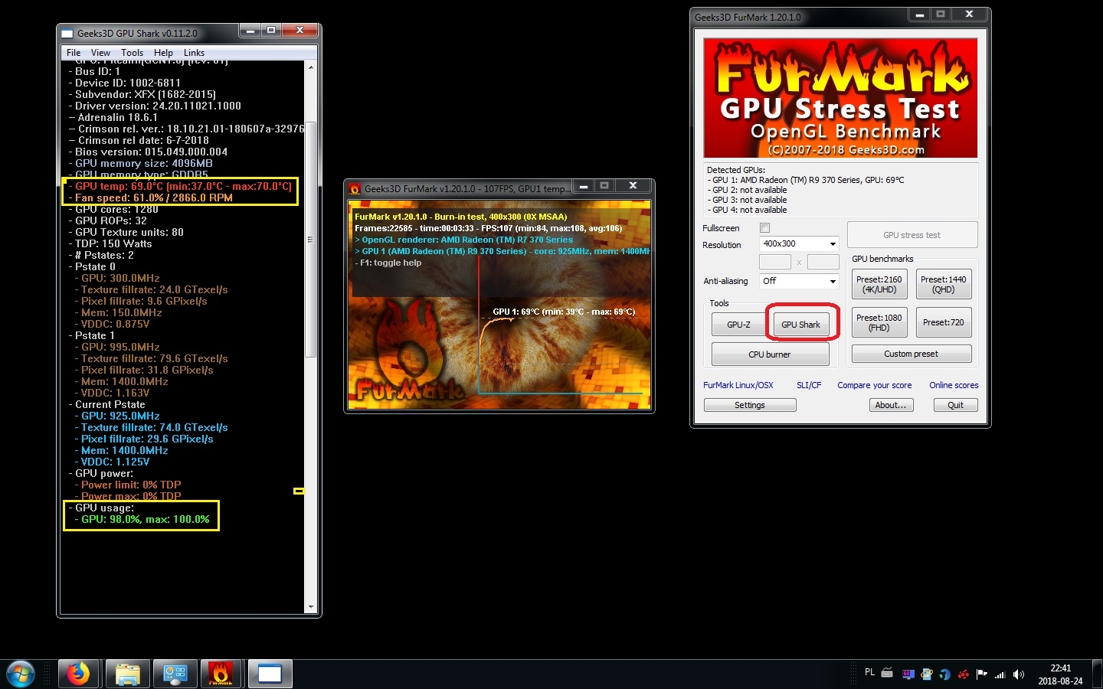Click the 'GPU temp: 69.0°C' line
This screenshot has width=1103, height=689.
click(180, 186)
